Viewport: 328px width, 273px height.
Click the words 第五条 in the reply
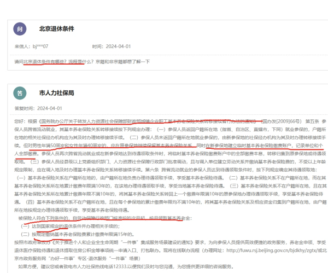tap(312, 121)
